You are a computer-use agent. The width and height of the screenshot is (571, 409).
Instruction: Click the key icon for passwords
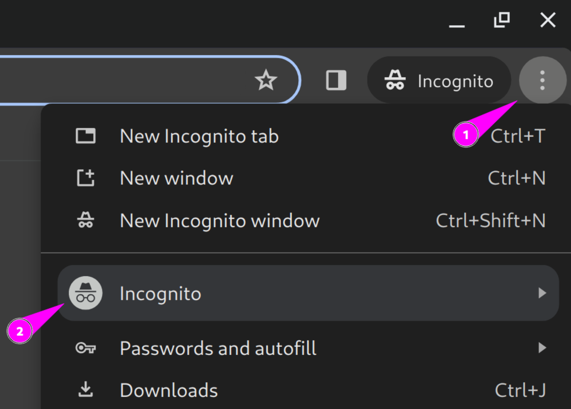[86, 348]
